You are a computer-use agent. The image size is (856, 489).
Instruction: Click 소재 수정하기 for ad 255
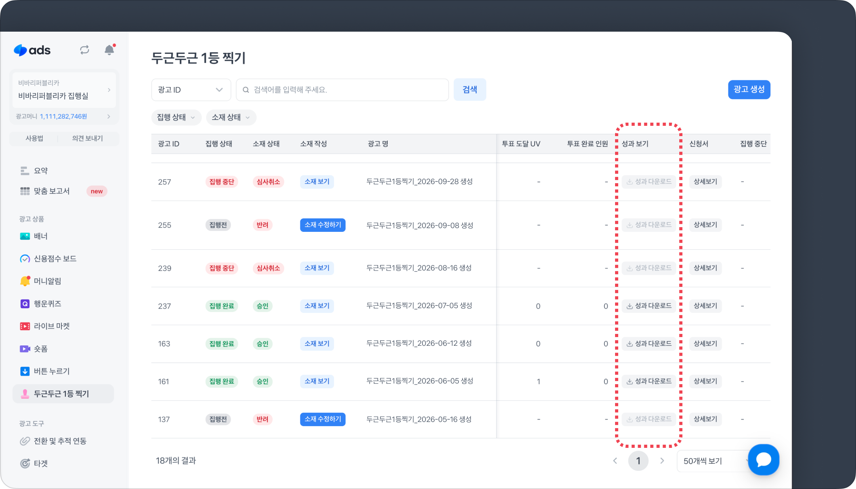323,225
